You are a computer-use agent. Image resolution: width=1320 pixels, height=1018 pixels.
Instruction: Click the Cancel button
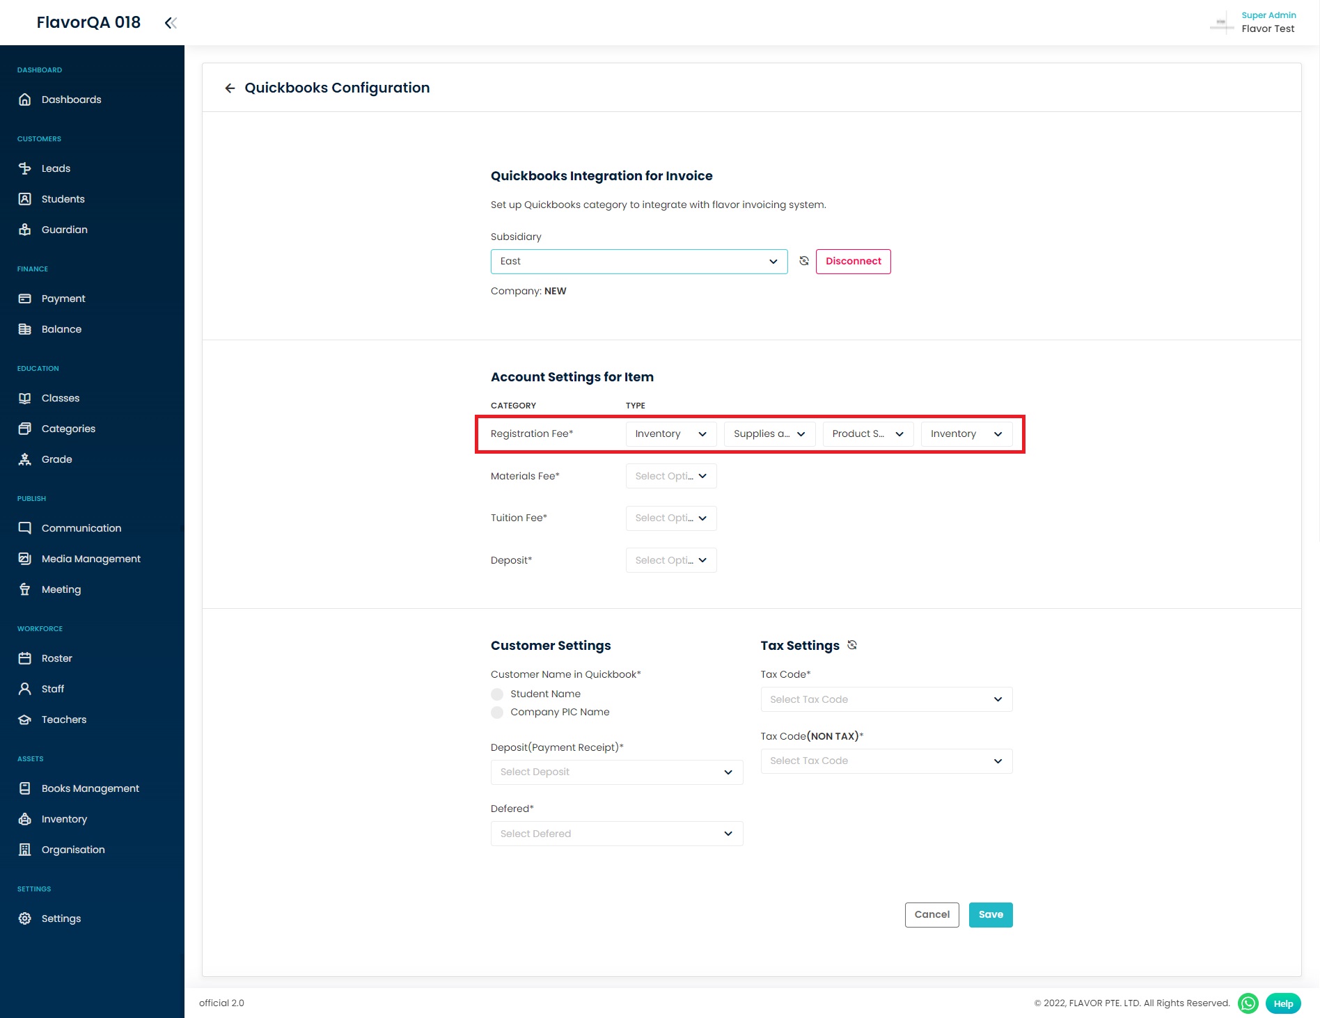932,915
